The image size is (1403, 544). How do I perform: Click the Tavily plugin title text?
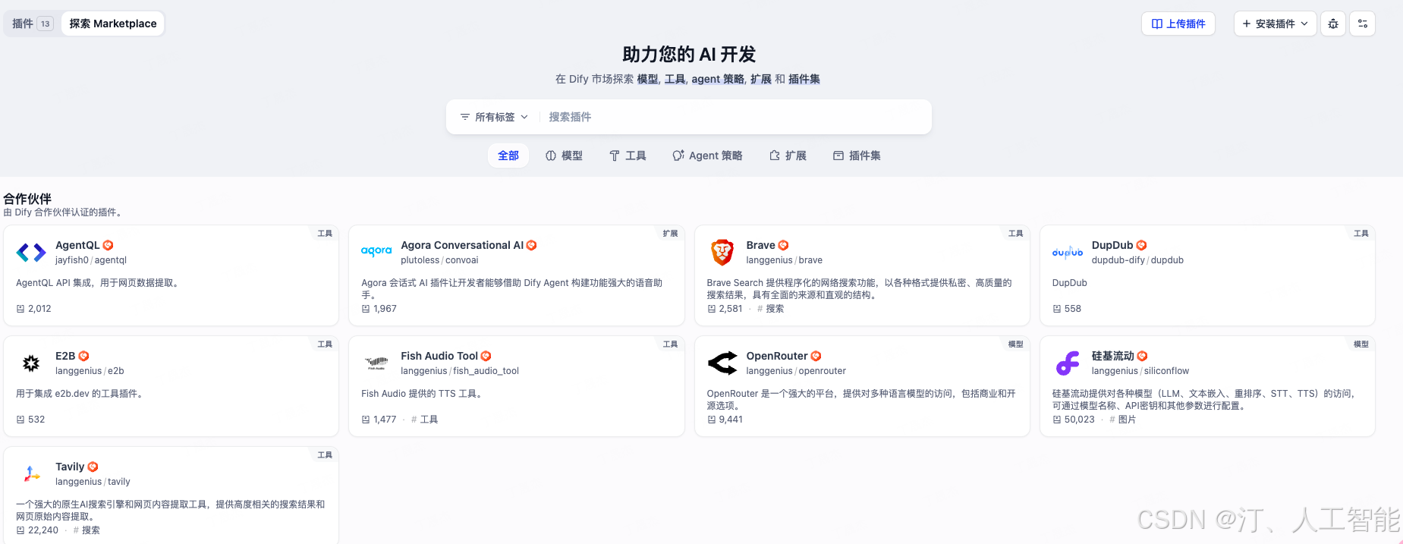70,467
